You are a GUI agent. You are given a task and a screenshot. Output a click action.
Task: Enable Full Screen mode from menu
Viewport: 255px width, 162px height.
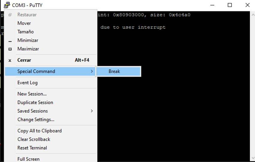coord(28,159)
